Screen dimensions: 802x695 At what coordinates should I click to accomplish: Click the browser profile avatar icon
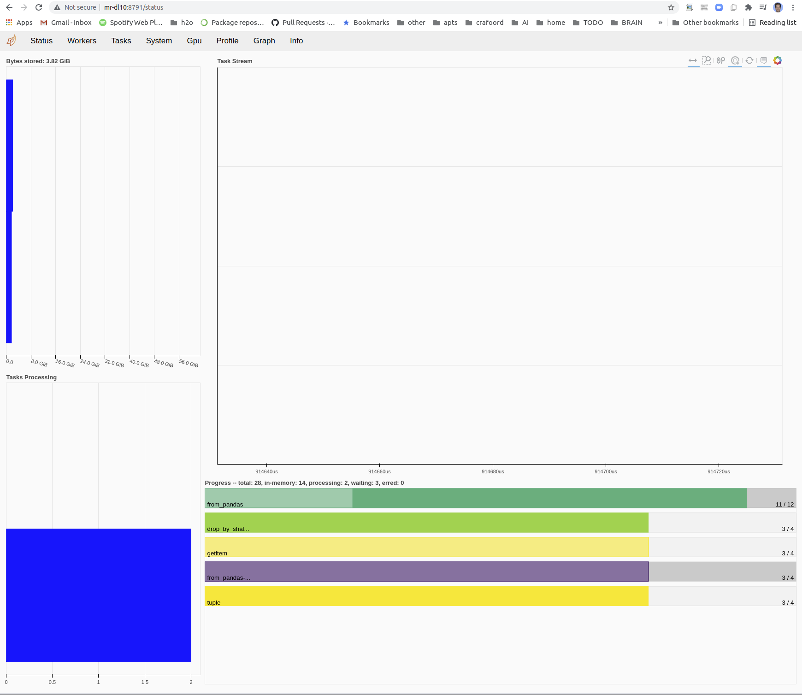tap(778, 7)
